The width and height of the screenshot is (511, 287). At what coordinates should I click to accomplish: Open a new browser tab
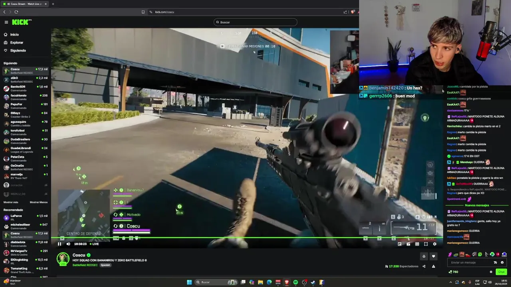(53, 4)
